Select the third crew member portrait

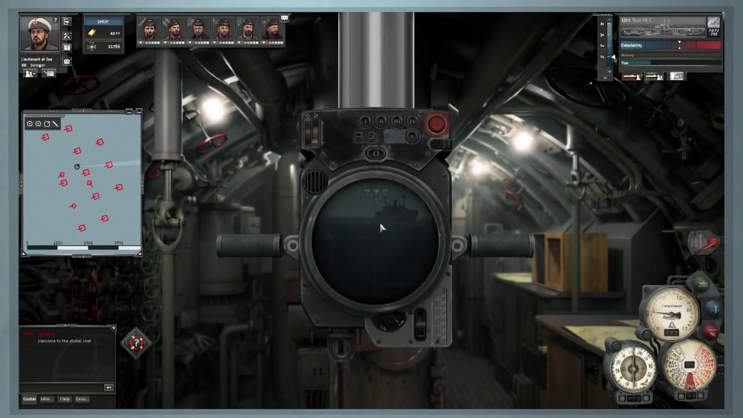click(199, 29)
